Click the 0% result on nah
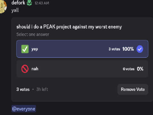 click(x=140, y=69)
